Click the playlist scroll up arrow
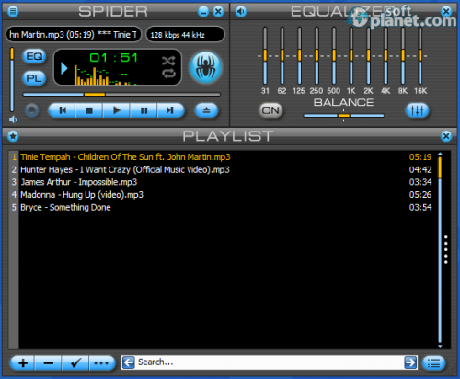The height and width of the screenshot is (379, 460). coord(440,154)
